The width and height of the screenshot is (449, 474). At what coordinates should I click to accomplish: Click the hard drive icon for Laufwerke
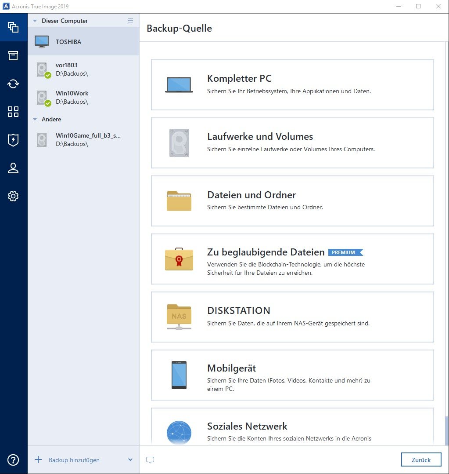pyautogui.click(x=179, y=142)
